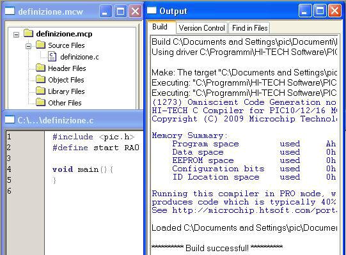
Task: Click the Library Files folder icon
Action: (40, 91)
